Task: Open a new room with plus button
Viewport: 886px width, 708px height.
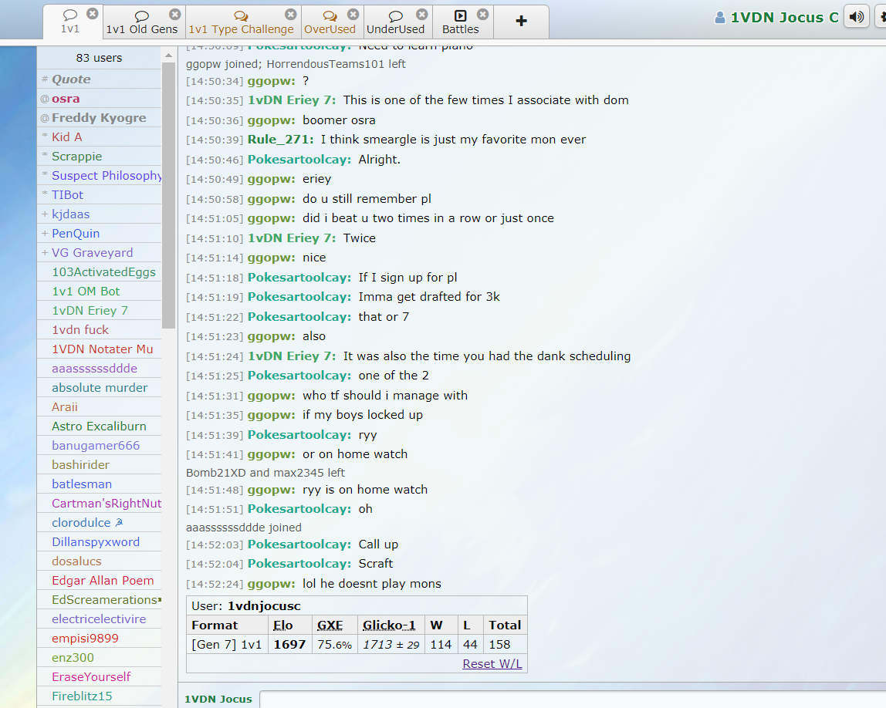Action: coord(522,22)
